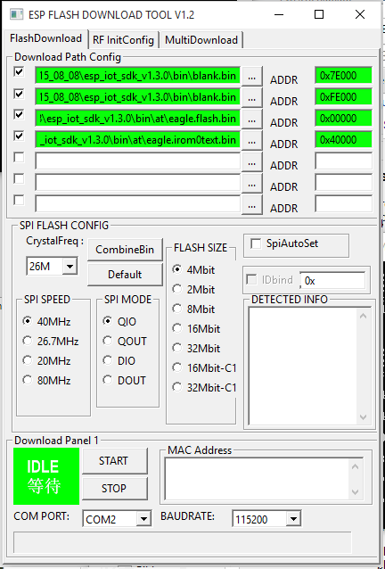The width and height of the screenshot is (385, 569).
Task: Click the green IDLE status indicator
Action: click(46, 476)
